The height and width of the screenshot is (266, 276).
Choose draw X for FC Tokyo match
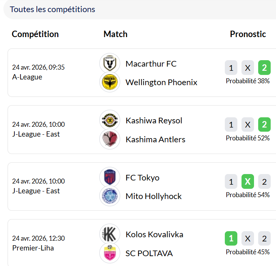(x=248, y=182)
